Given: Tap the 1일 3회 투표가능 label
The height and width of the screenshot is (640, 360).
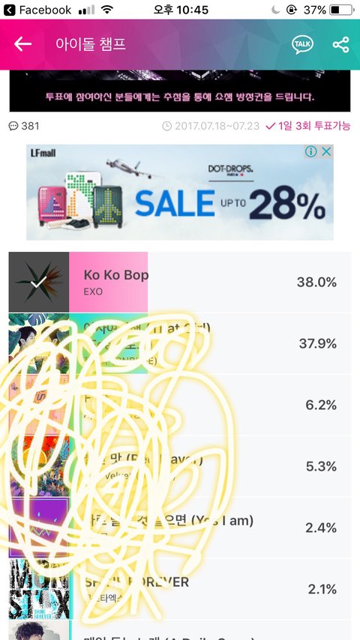Looking at the screenshot, I should [x=308, y=126].
